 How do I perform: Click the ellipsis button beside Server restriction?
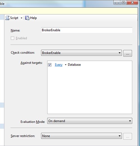127,136
